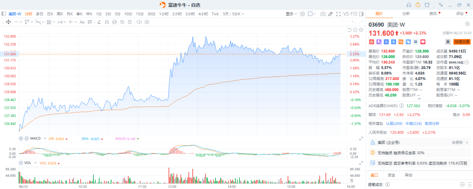Select the Tick timeframe
Screen dimensions: 473x189
[215, 14]
